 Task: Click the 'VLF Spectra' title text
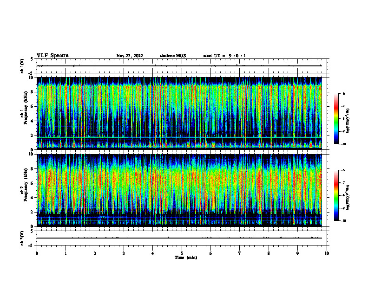pyautogui.click(x=53, y=56)
